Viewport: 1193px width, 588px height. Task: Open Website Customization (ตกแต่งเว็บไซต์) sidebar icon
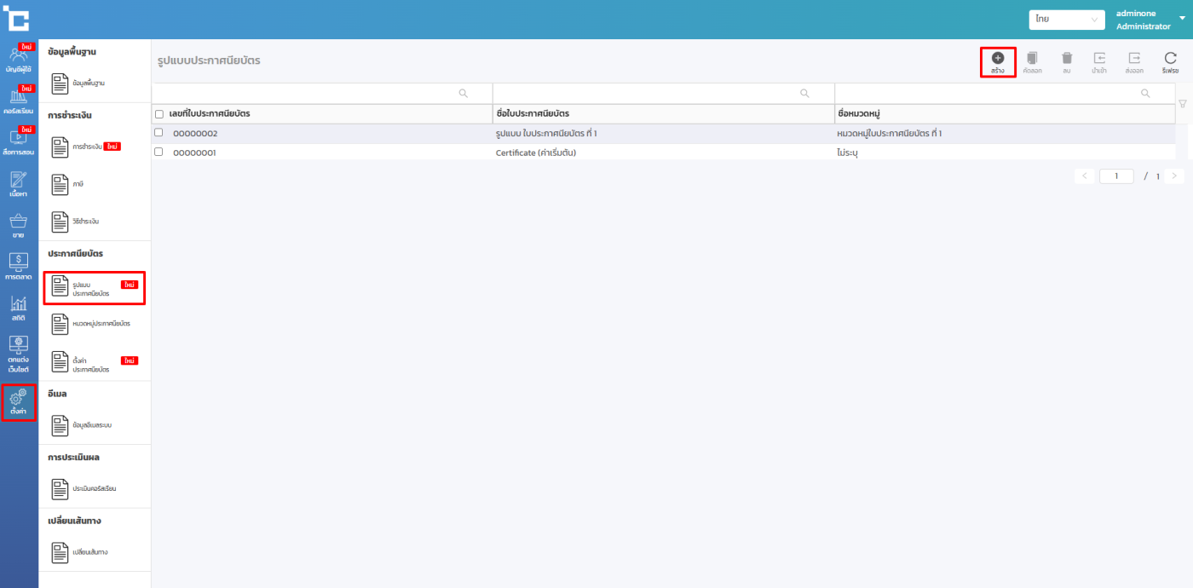click(18, 351)
